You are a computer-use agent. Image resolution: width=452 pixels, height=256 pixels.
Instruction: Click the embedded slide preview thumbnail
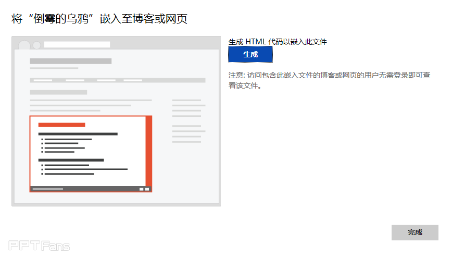click(x=91, y=153)
